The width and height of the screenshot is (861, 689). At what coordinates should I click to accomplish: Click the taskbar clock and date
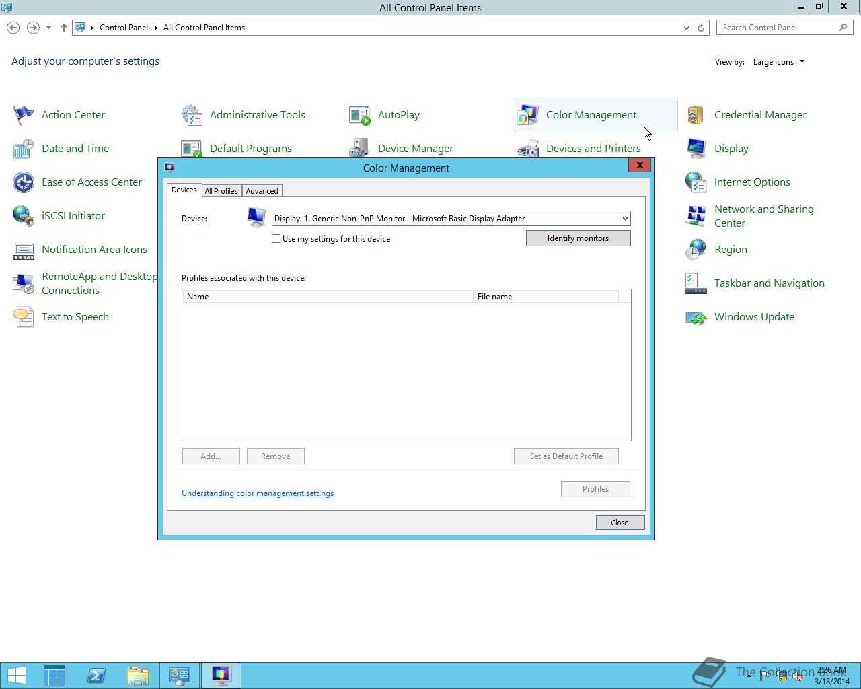click(832, 676)
